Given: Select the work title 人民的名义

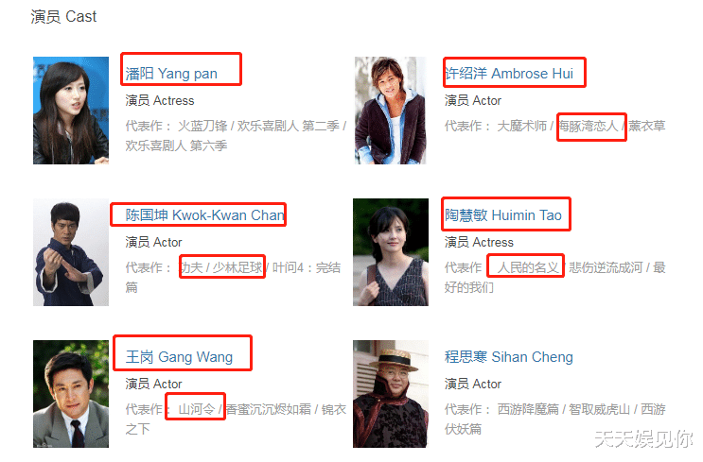Looking at the screenshot, I should click(x=528, y=267).
